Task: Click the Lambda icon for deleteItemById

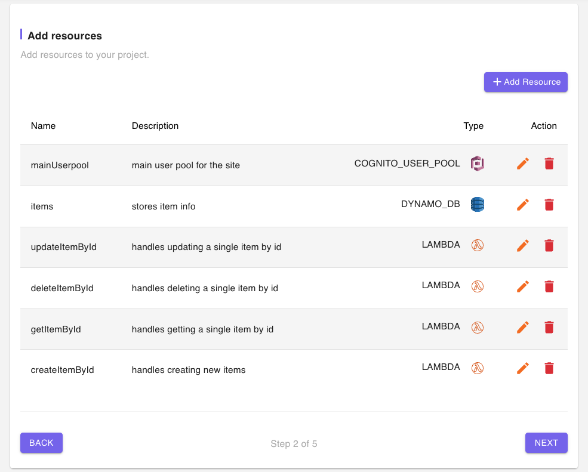Action: 478,286
